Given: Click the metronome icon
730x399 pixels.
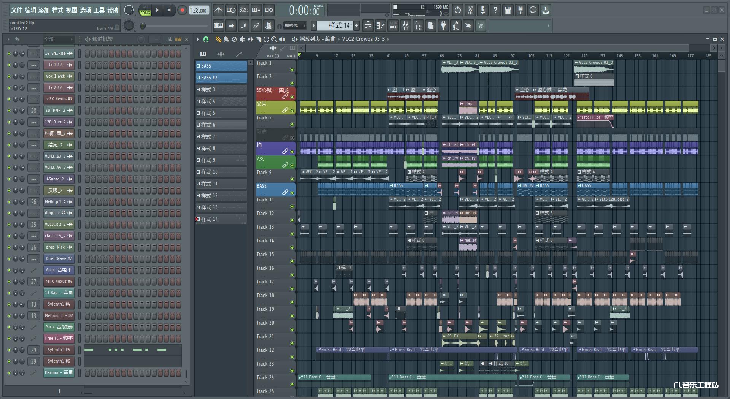Looking at the screenshot, I should (x=218, y=10).
